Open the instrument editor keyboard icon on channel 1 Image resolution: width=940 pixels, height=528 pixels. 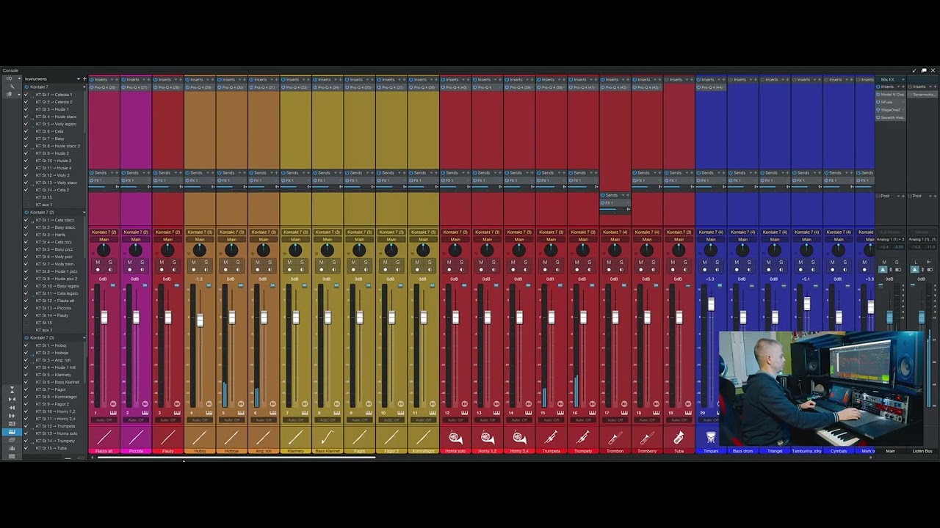point(113,413)
